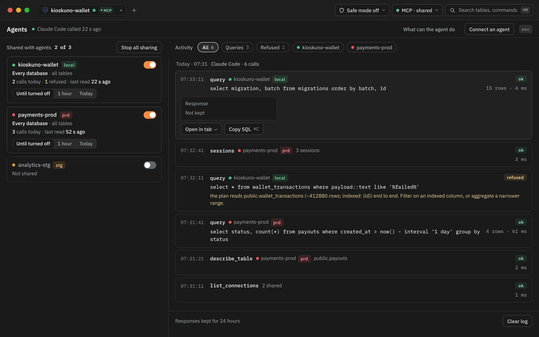Expand the 07:31:11 list_connections entry
The width and height of the screenshot is (539, 337).
[353, 290]
